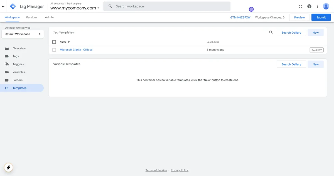Open the Terms of Service link
The image size is (334, 176).
[156, 170]
